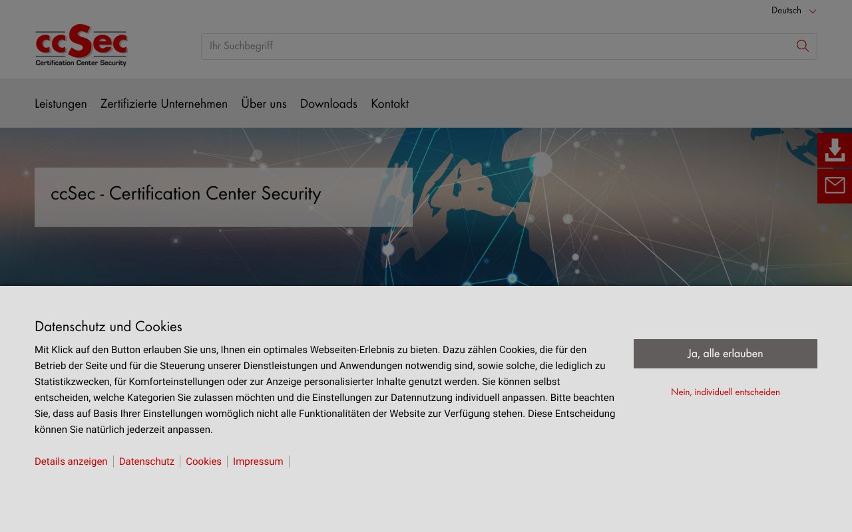Click the red envelope contact icon
The height and width of the screenshot is (532, 852).
(x=834, y=186)
